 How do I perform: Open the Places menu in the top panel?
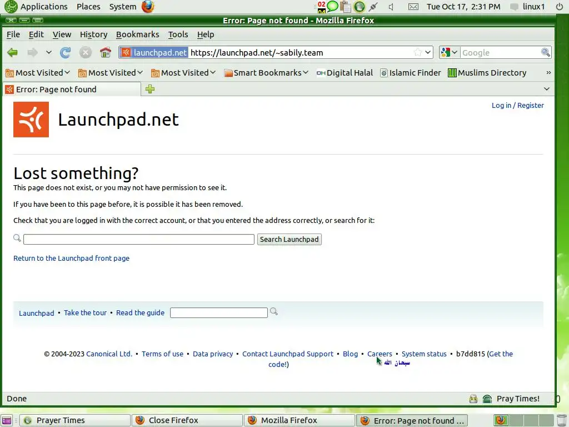tap(88, 7)
